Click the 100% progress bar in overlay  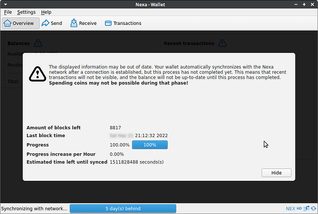pyautogui.click(x=150, y=145)
